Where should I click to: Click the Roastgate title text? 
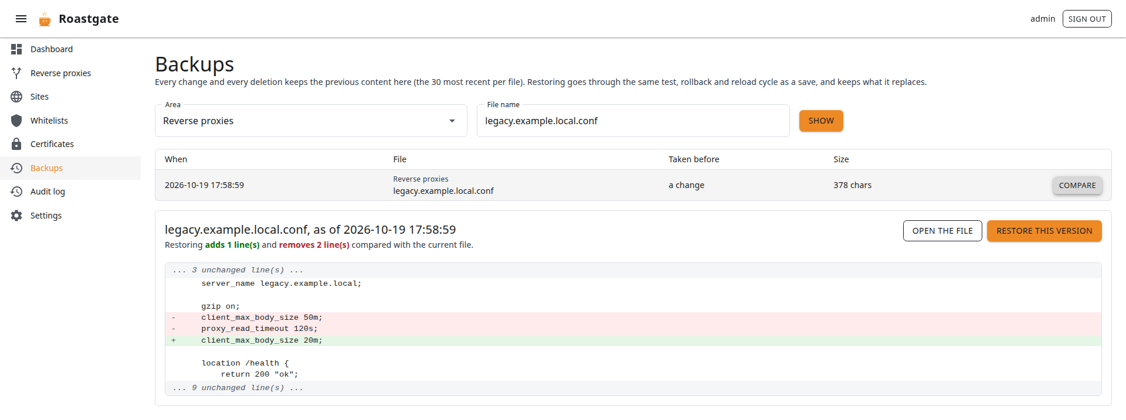click(89, 19)
